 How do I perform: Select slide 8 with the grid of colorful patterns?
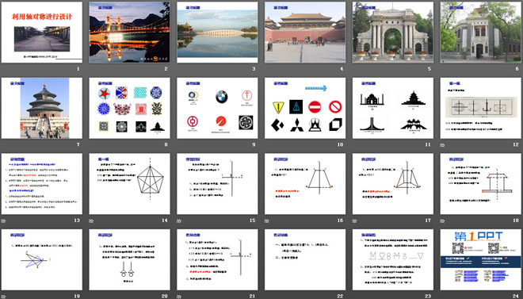[129, 108]
